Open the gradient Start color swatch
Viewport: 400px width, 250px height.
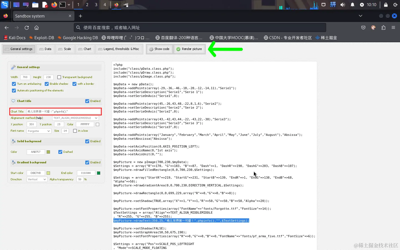point(48,173)
